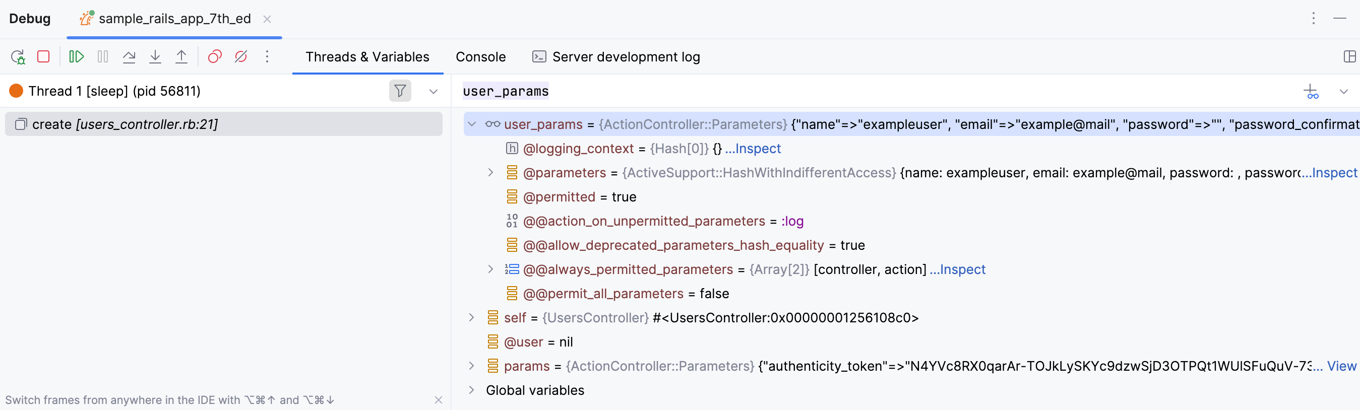Resume program execution
The height and width of the screenshot is (410, 1360).
point(77,56)
